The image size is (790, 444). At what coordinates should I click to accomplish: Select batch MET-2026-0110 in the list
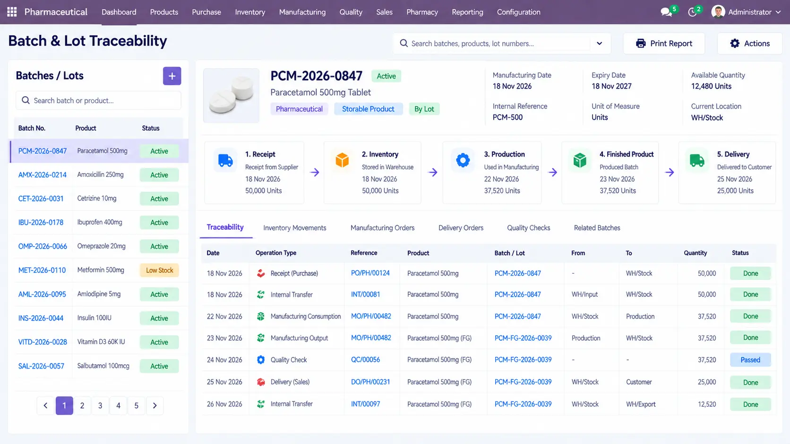[99, 270]
